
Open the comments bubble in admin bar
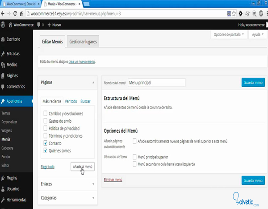click(39, 25)
